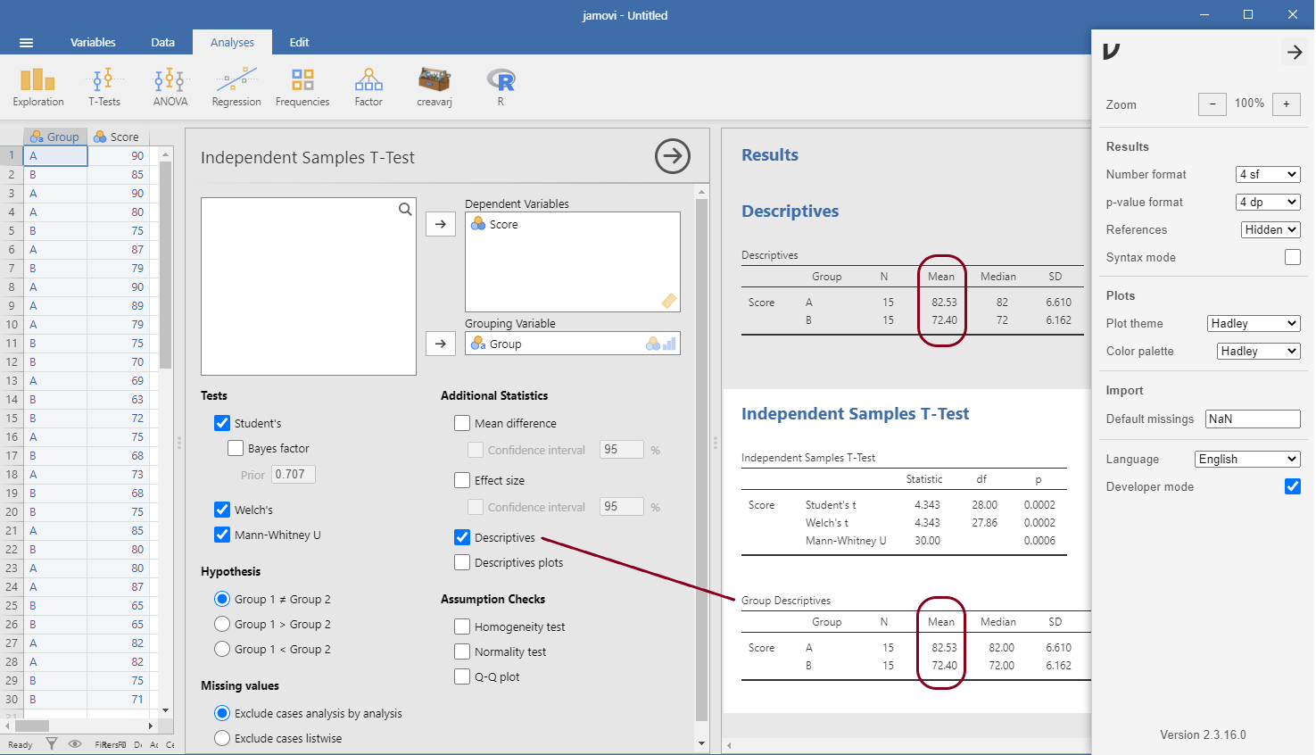
Task: Open the p-value format dropdown
Action: click(1268, 202)
